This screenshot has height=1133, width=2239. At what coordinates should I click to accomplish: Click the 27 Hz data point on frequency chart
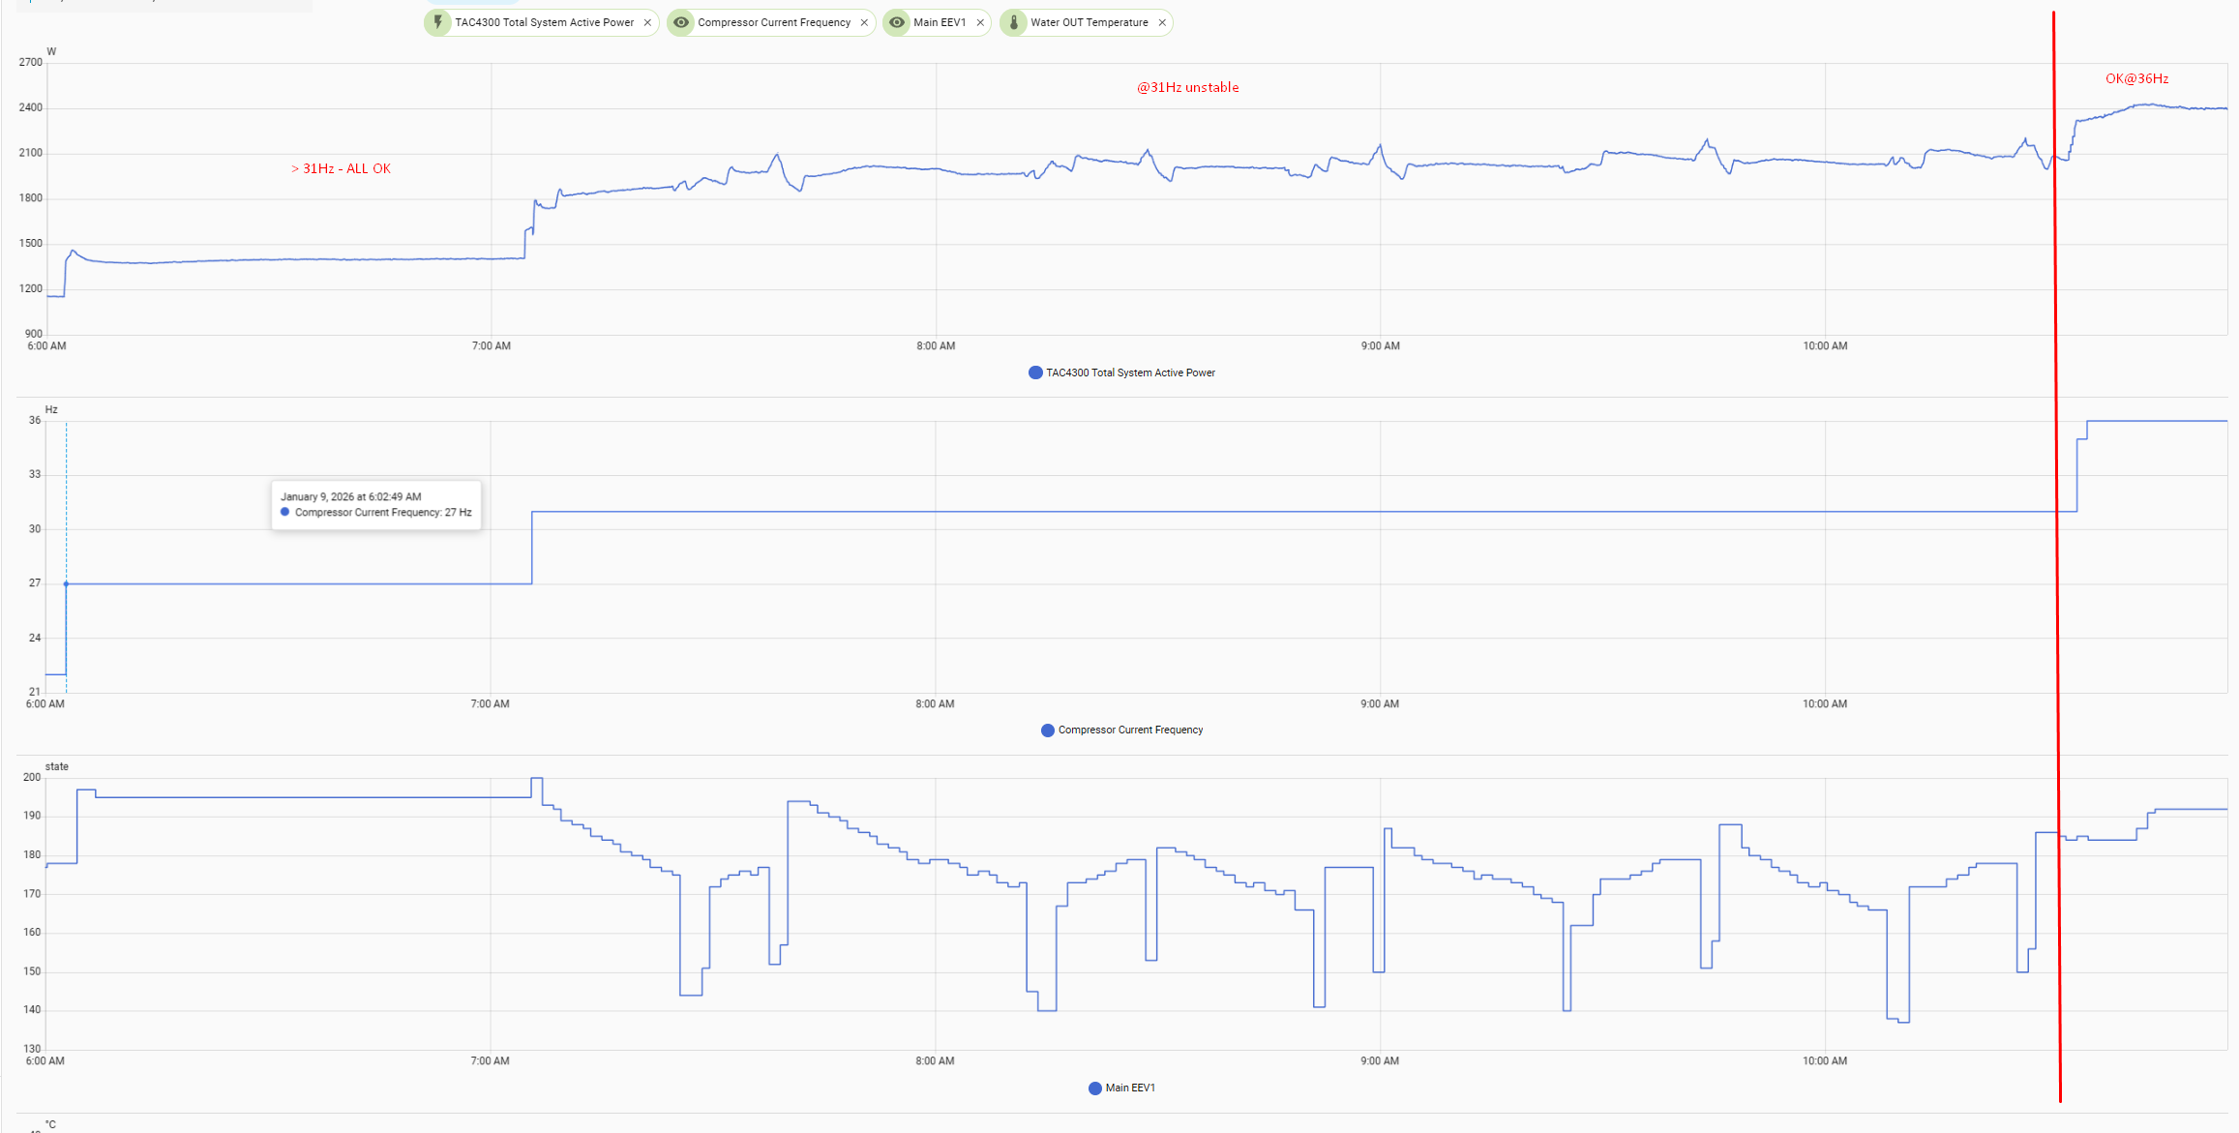66,583
